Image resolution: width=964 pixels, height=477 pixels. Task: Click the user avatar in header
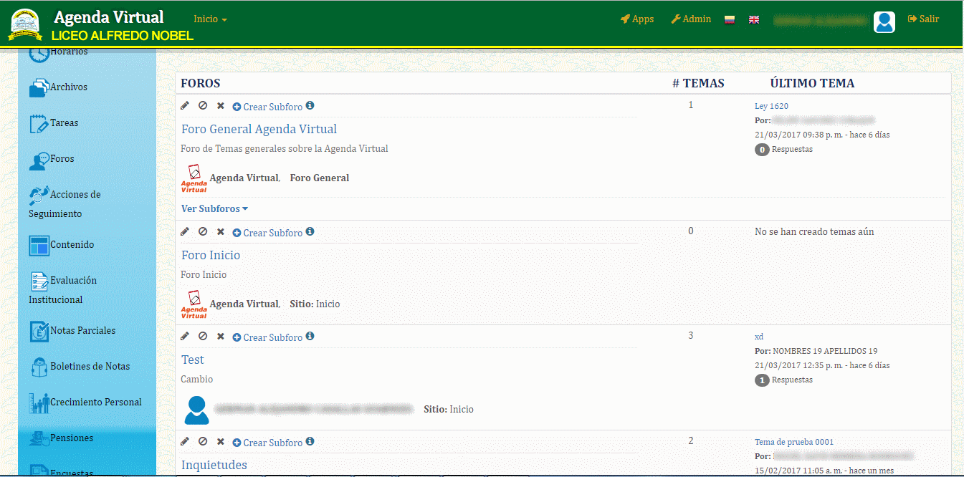(884, 21)
